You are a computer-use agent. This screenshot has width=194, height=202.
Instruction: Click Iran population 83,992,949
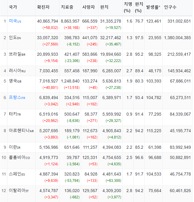tap(180, 147)
